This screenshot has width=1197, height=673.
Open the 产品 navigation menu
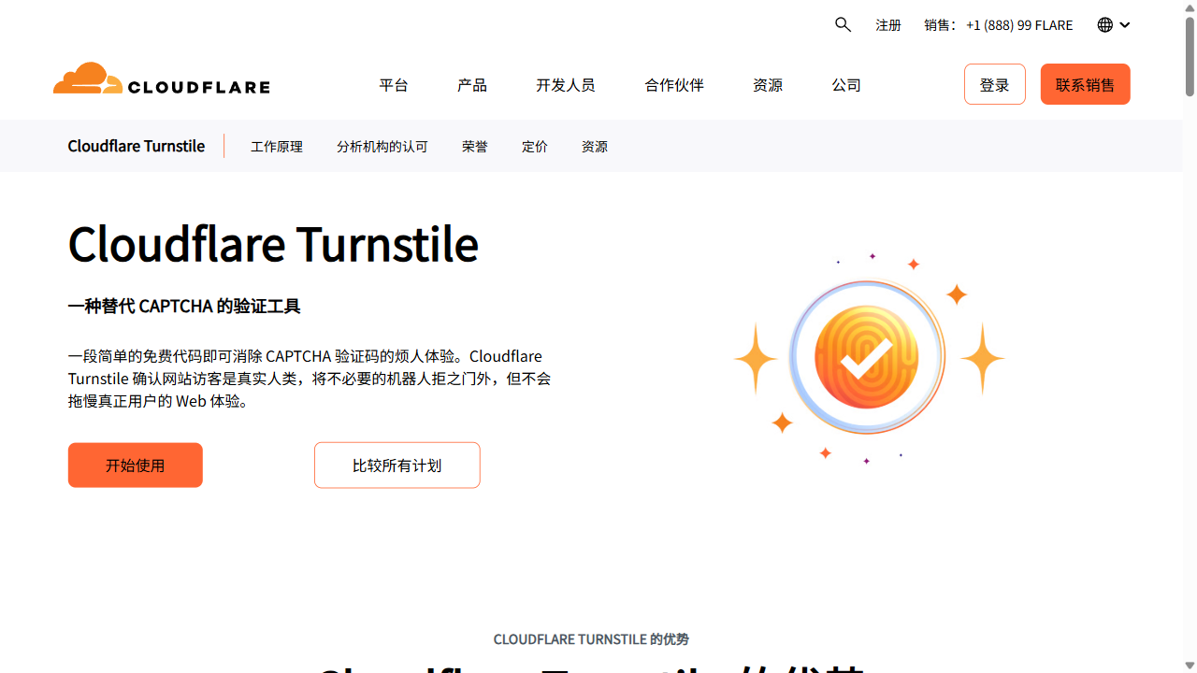(x=472, y=84)
